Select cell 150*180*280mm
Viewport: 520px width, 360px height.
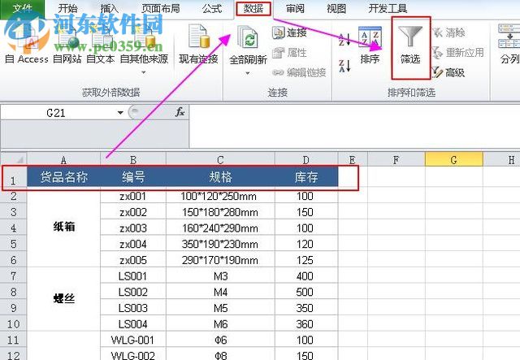220,212
